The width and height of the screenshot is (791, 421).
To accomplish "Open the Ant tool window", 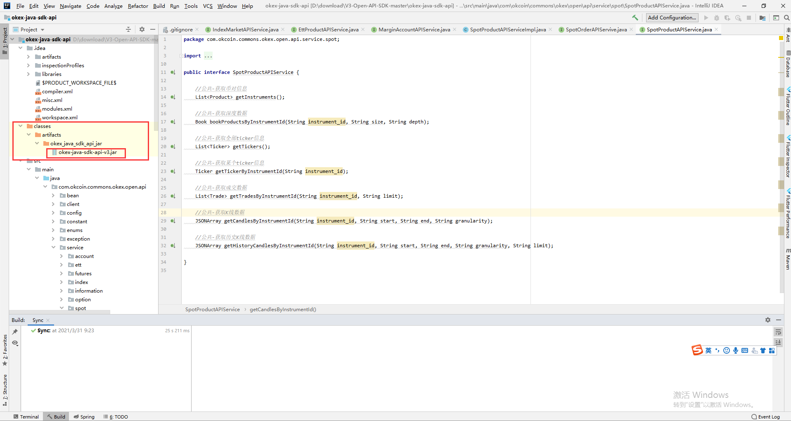I will pos(788,35).
